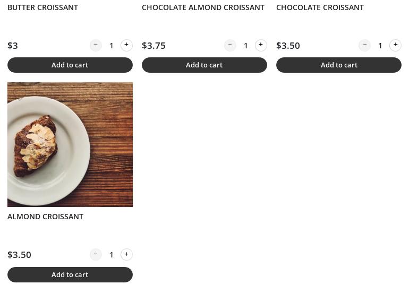Open the Butter Croissant product title

coord(42,7)
